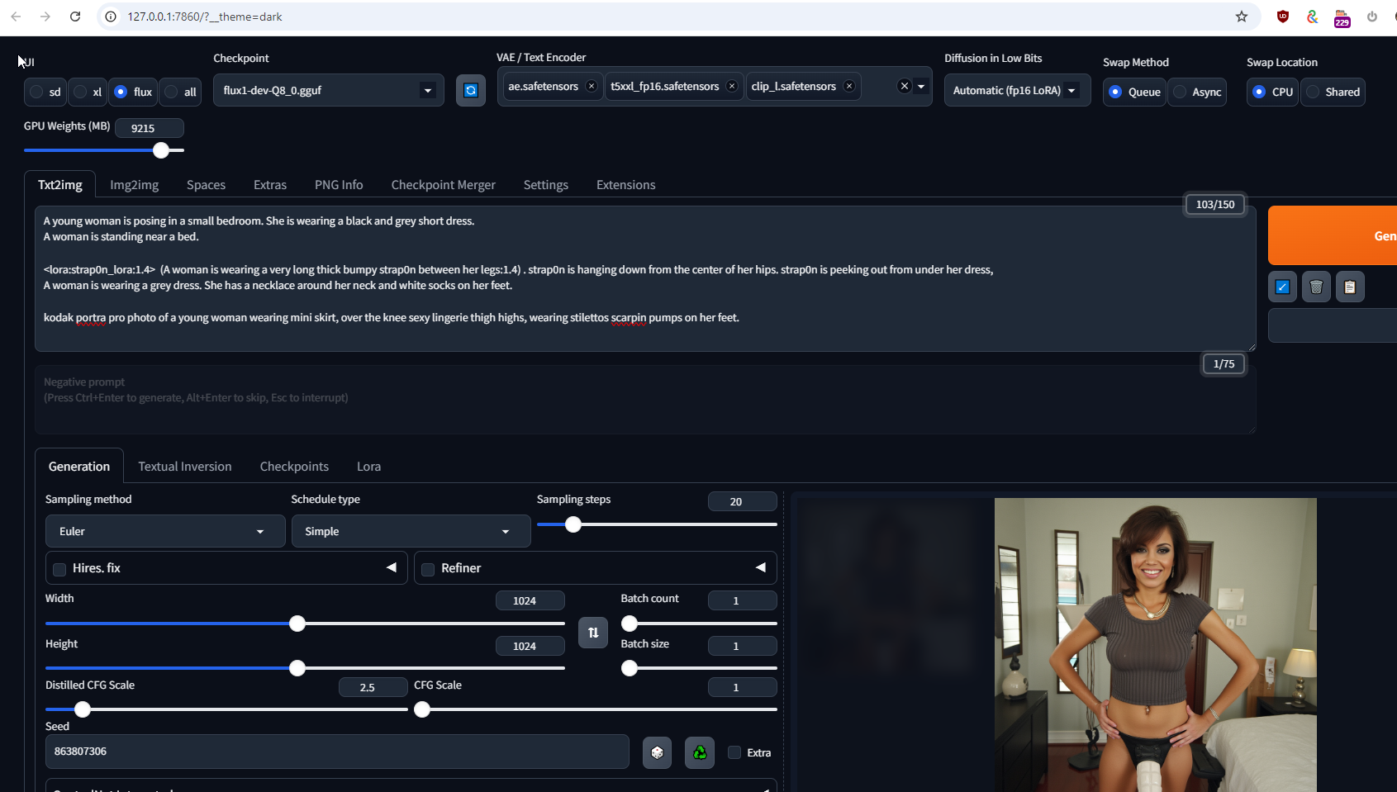Choose Async swap method
The image size is (1397, 792).
coord(1181,92)
